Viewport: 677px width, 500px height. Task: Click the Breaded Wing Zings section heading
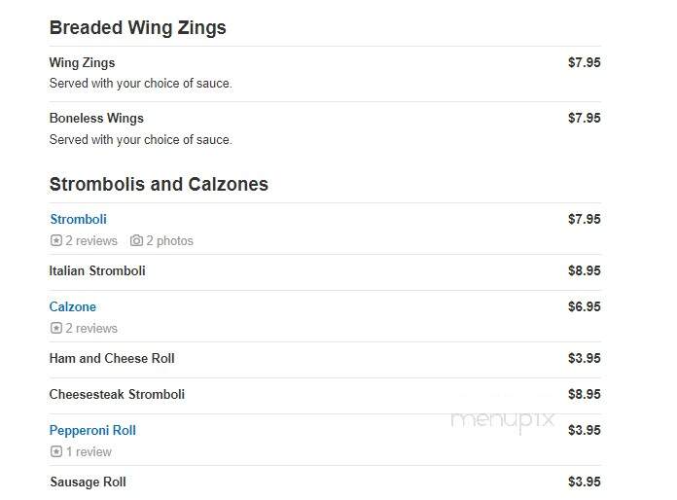(x=138, y=28)
